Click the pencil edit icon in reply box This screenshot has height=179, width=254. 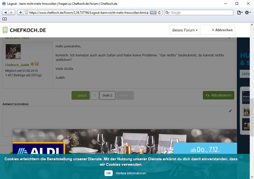coord(231,111)
